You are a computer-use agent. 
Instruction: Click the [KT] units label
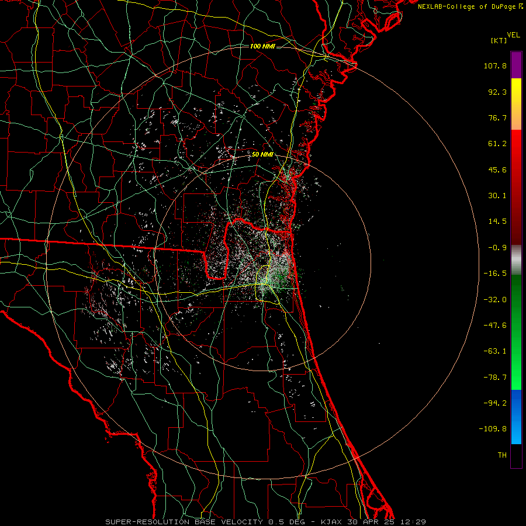(x=499, y=40)
